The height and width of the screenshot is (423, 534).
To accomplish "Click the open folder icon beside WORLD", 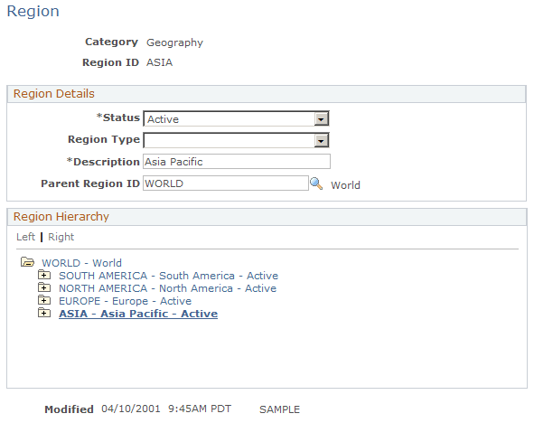I will [x=27, y=262].
